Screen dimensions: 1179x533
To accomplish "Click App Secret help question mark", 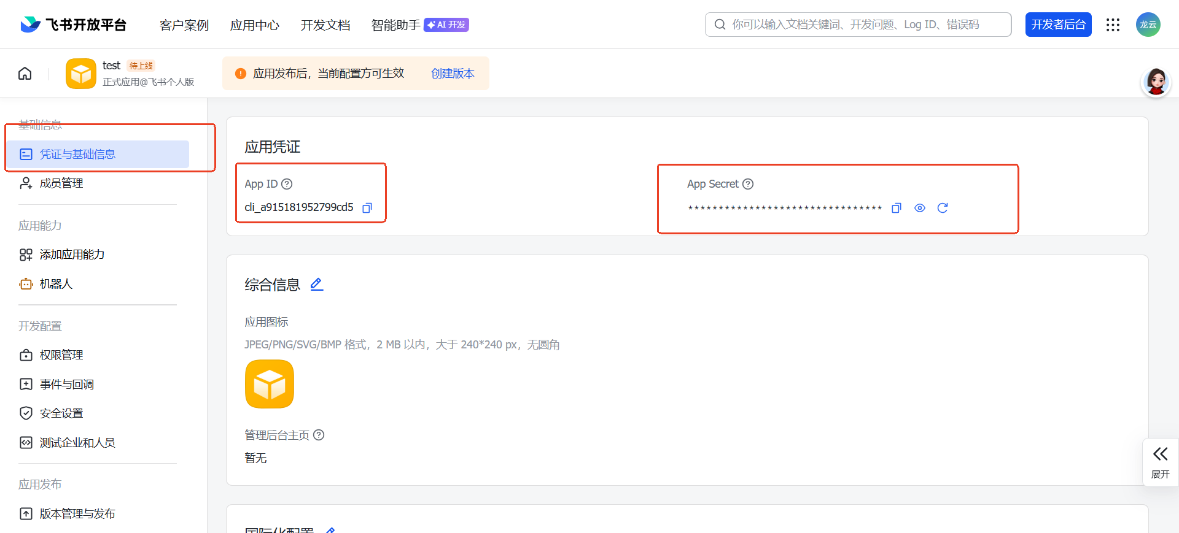I will [x=748, y=184].
